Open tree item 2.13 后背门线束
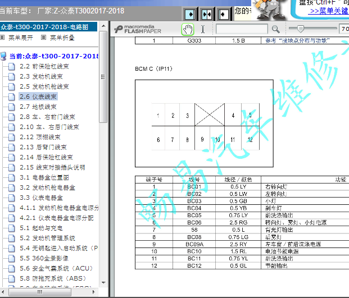The width and height of the screenshot is (349, 298). [x=43, y=147]
